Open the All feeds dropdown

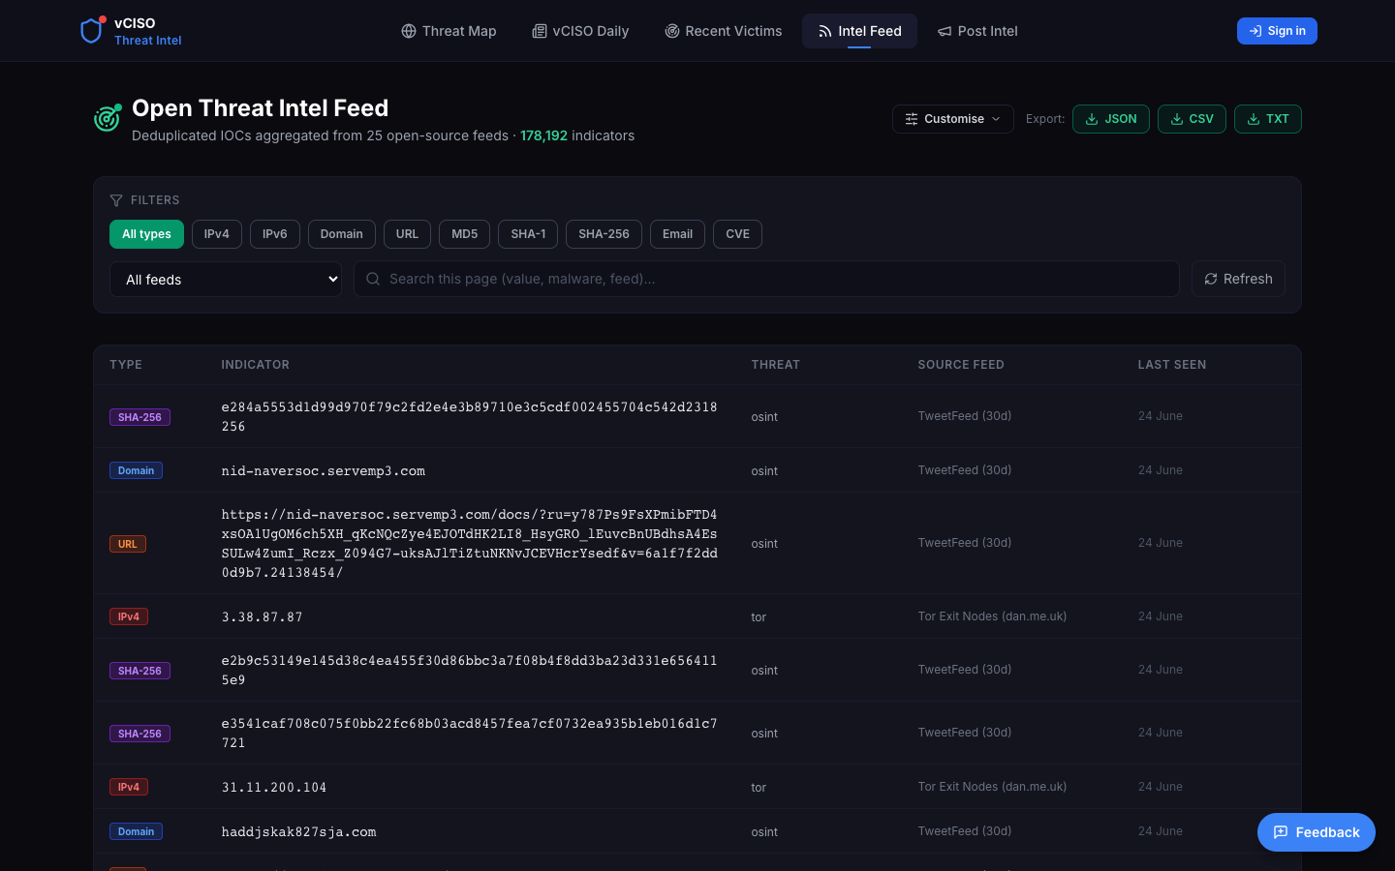point(226,279)
